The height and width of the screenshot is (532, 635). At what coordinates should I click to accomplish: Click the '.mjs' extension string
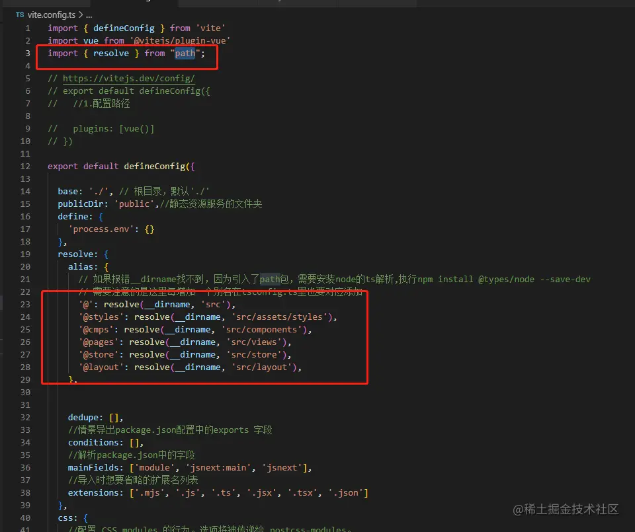coord(150,492)
